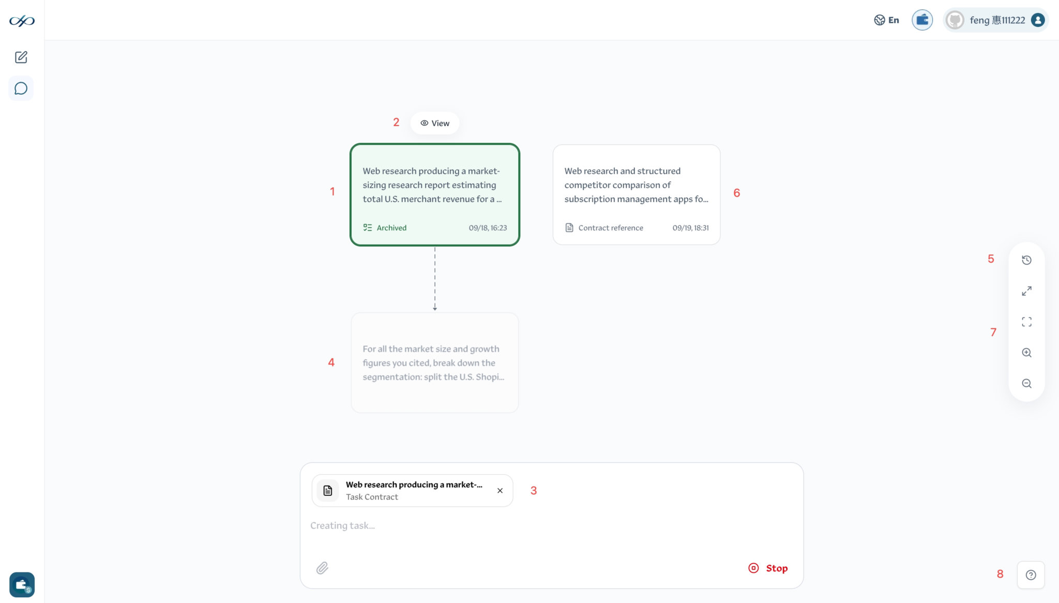
Task: Zoom in on the canvas
Action: (x=1027, y=353)
